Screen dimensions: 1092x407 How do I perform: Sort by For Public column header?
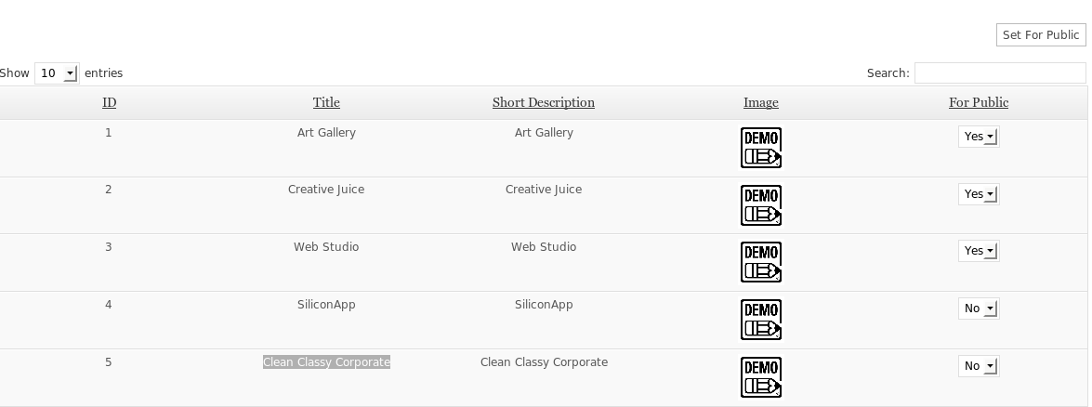click(x=979, y=102)
